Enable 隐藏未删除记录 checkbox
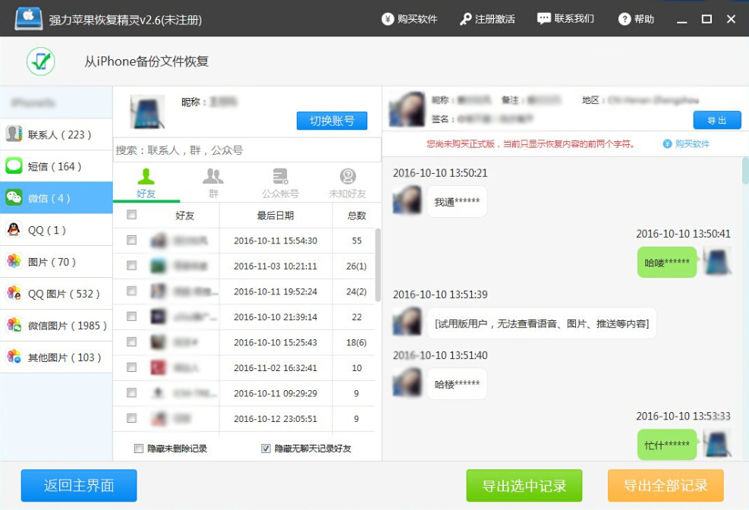Viewport: 749px width, 510px height. coord(139,449)
